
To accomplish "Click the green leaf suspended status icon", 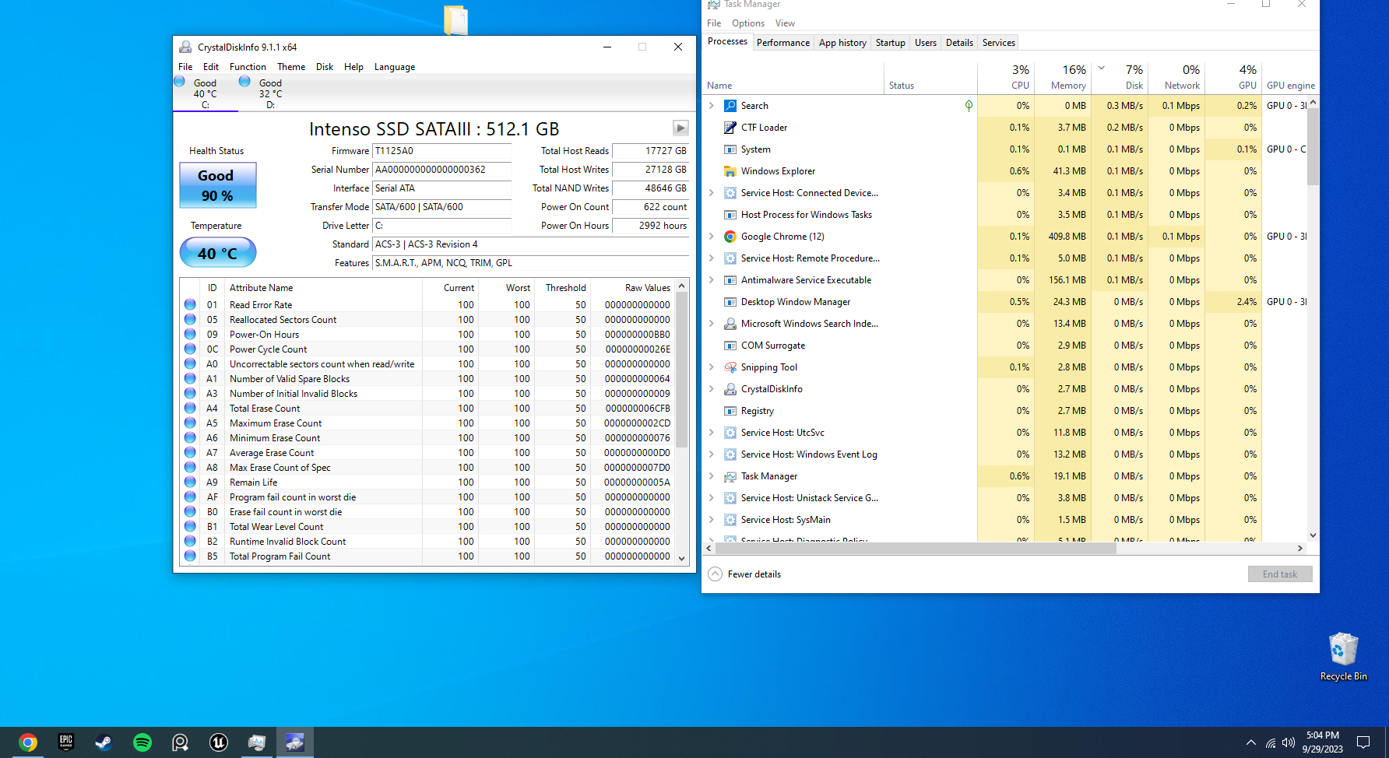I will [969, 106].
